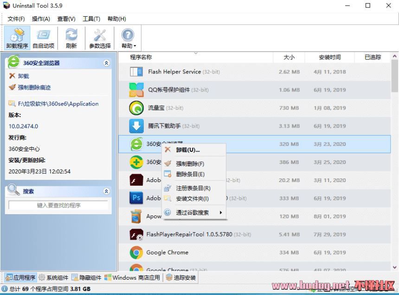
Task: Click scrollbar up arrow in program list
Action: point(395,56)
